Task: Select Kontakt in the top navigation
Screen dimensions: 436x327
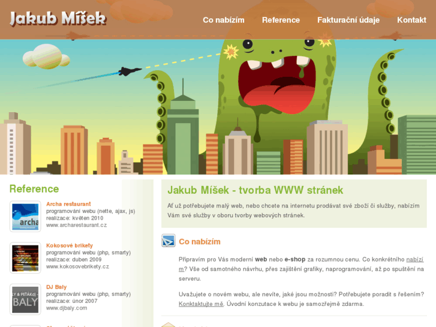Action: pos(411,20)
